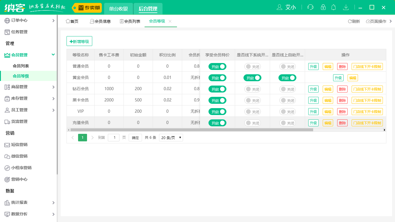This screenshot has height=222, width=395.
Task: Click 确定 in pagination
Action: pyautogui.click(x=135, y=138)
